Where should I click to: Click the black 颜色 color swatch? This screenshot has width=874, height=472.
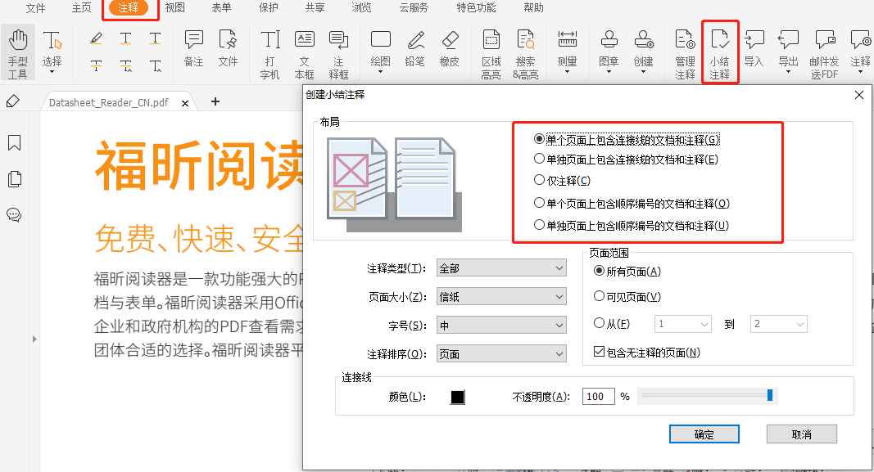coord(458,397)
